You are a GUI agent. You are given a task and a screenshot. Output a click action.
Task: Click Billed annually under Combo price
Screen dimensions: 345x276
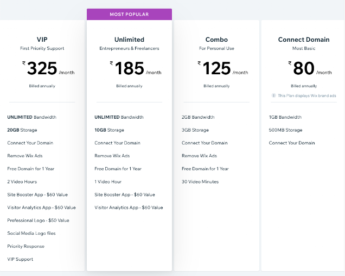[x=216, y=86]
